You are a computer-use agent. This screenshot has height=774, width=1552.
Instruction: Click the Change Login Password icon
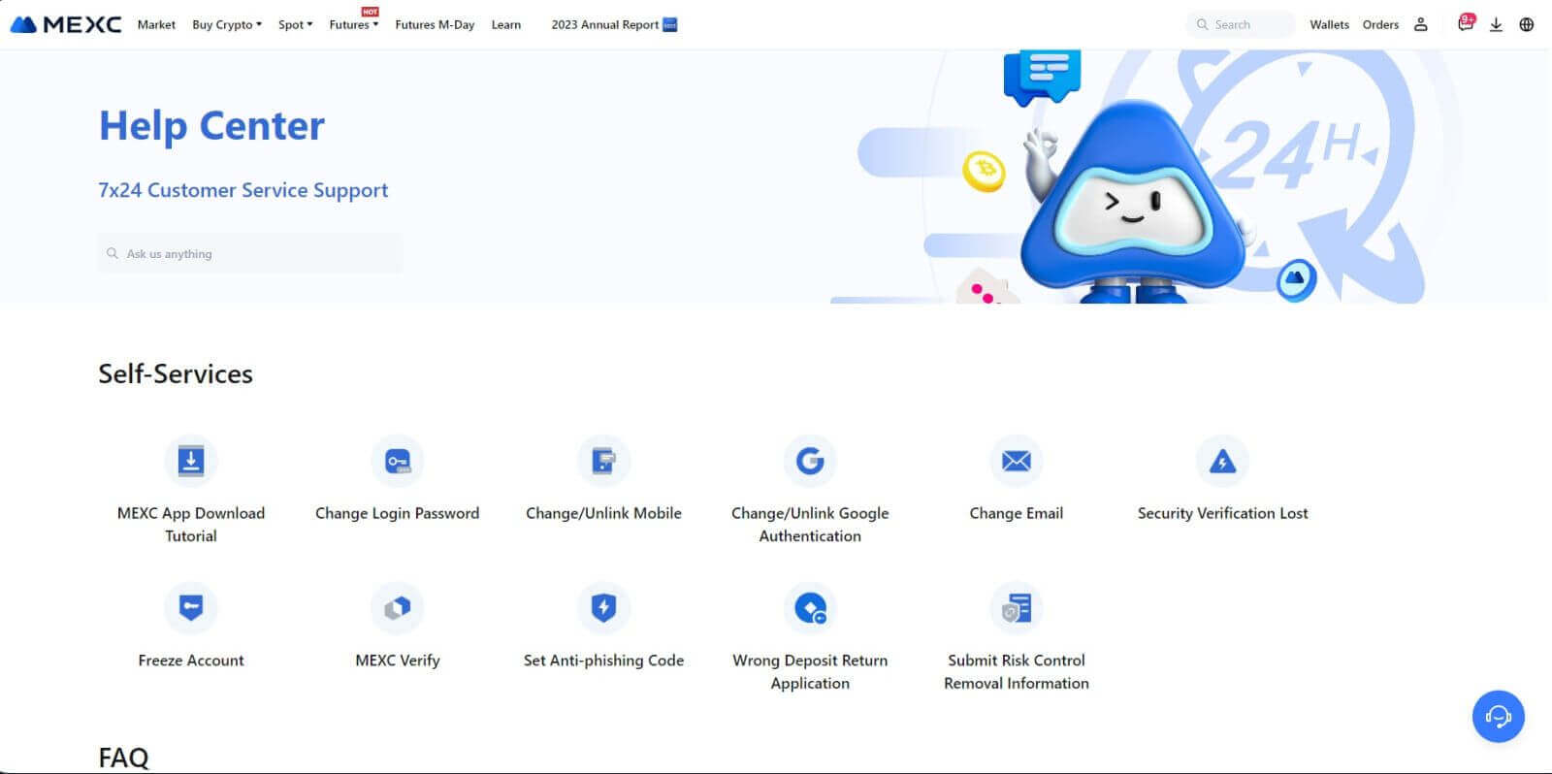point(397,461)
